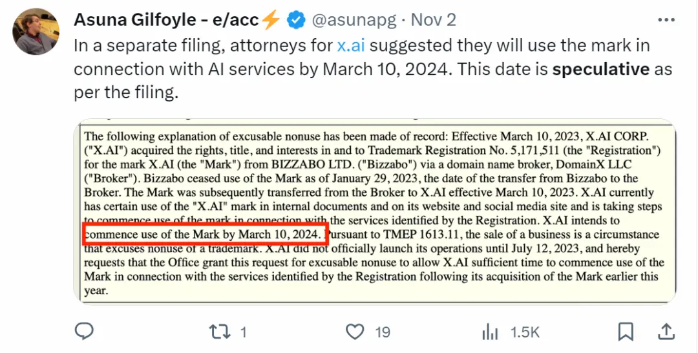Click the bold word speculative
698x353 pixels.
600,69
